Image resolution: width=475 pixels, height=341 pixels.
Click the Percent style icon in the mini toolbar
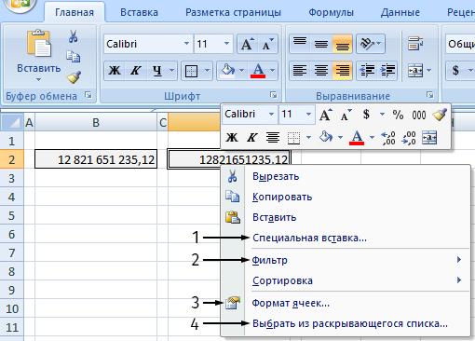(398, 115)
